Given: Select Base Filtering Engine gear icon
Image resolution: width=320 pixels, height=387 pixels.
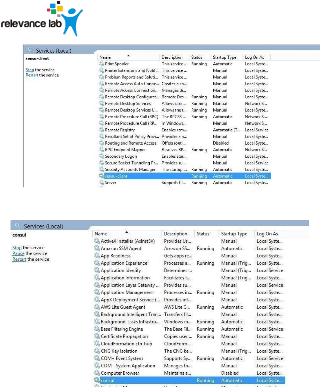Looking at the screenshot, I should pyautogui.click(x=97, y=329).
